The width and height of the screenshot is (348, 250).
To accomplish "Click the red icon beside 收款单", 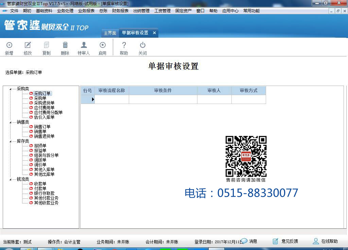I will [31, 184].
